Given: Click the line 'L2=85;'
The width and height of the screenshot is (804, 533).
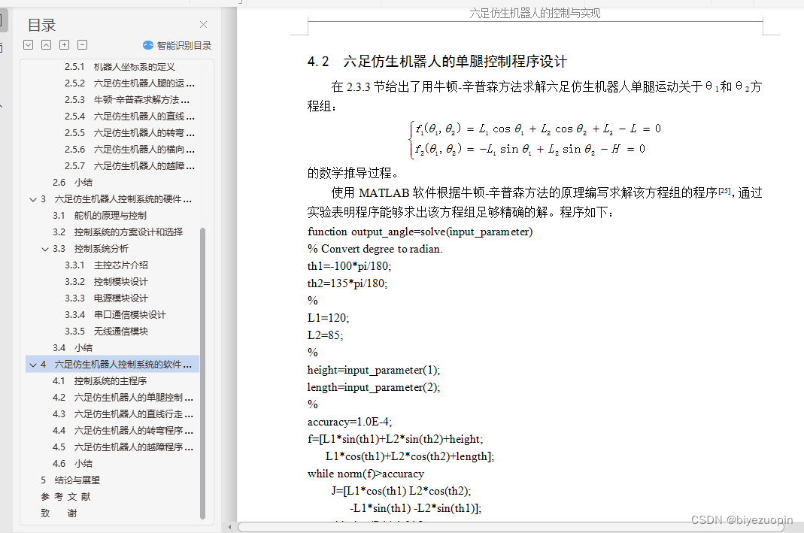Looking at the screenshot, I should (325, 335).
